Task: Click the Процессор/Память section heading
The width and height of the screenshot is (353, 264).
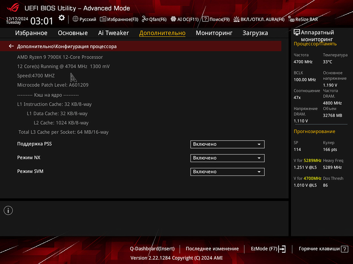Action: (315, 44)
